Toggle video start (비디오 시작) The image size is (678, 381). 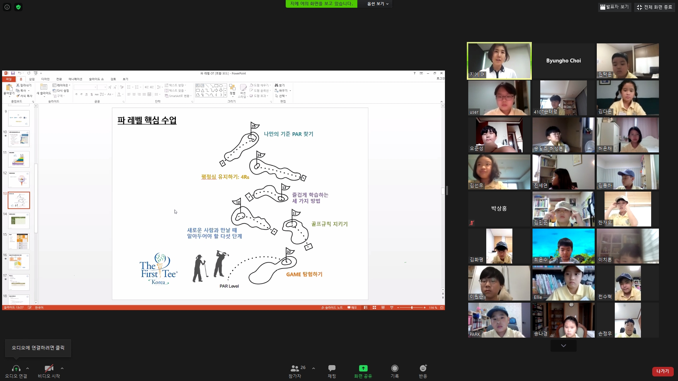(49, 369)
